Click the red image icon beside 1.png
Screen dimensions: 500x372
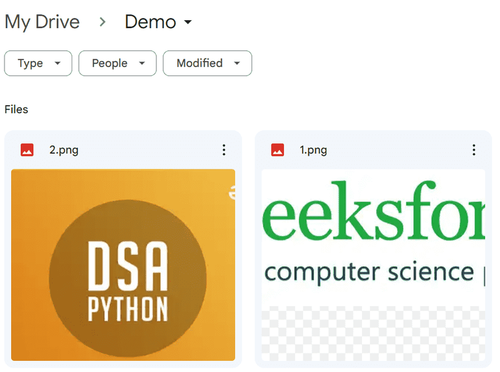[277, 150]
